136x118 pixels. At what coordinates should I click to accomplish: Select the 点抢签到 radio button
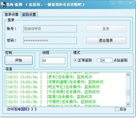click(x=98, y=60)
